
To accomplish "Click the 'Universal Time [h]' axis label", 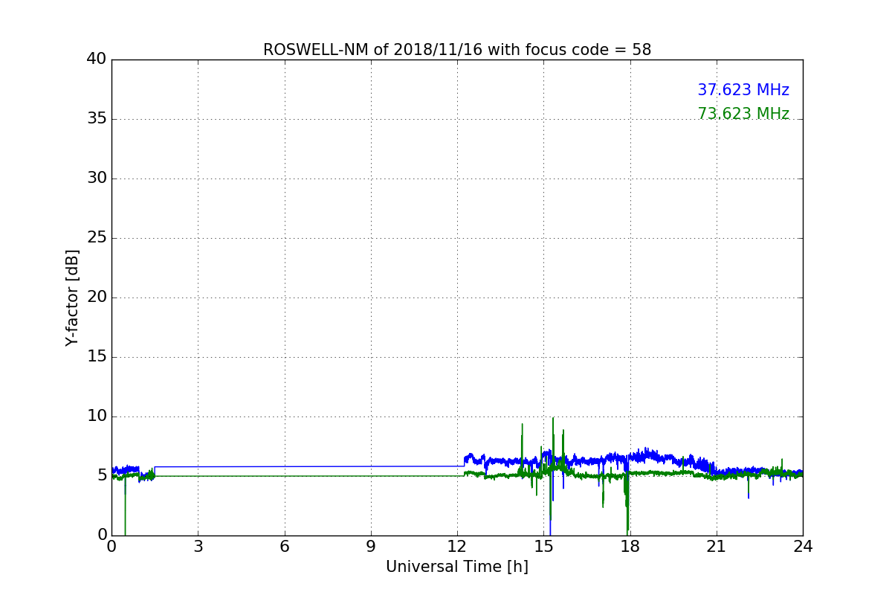I will point(457,567).
